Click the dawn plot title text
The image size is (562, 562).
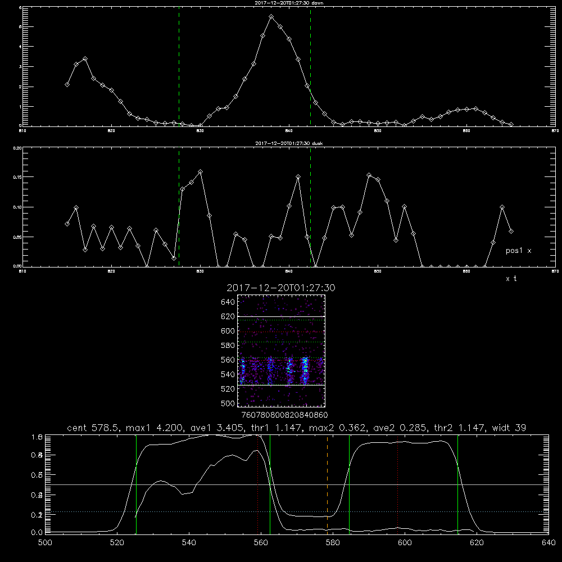(x=289, y=3)
